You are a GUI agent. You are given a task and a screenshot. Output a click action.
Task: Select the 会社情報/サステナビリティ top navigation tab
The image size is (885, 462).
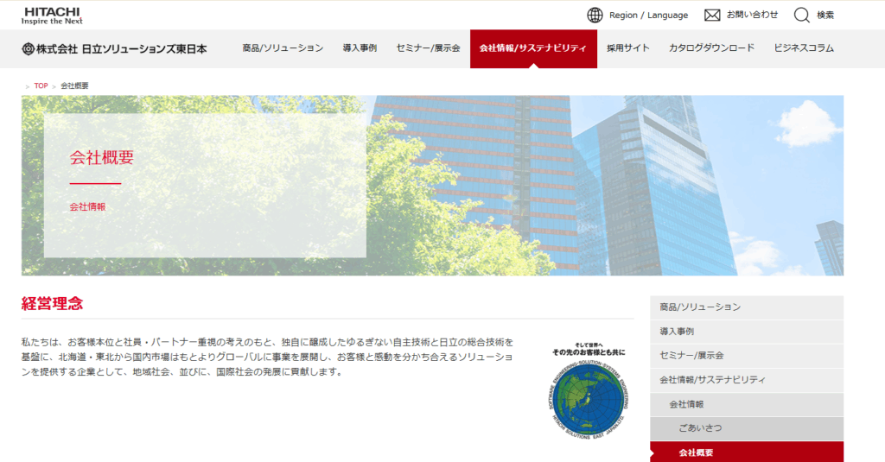pyautogui.click(x=533, y=48)
